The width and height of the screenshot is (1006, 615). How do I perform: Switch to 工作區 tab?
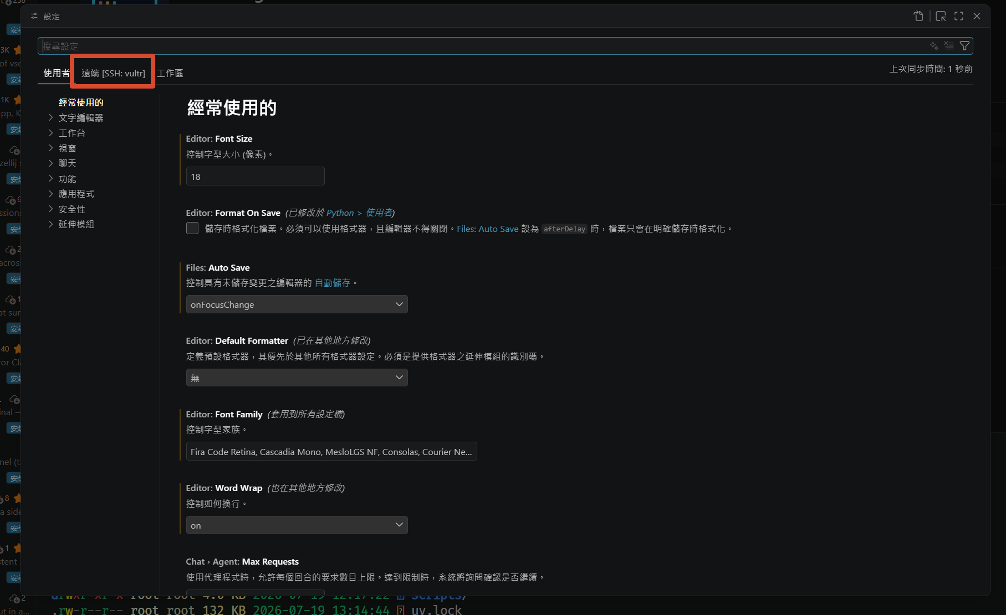click(170, 73)
